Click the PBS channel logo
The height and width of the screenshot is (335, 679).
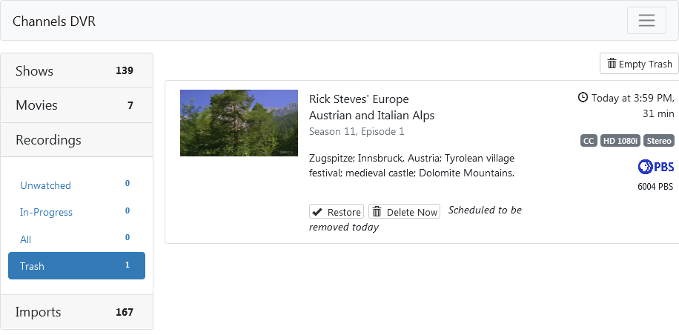[x=655, y=167]
